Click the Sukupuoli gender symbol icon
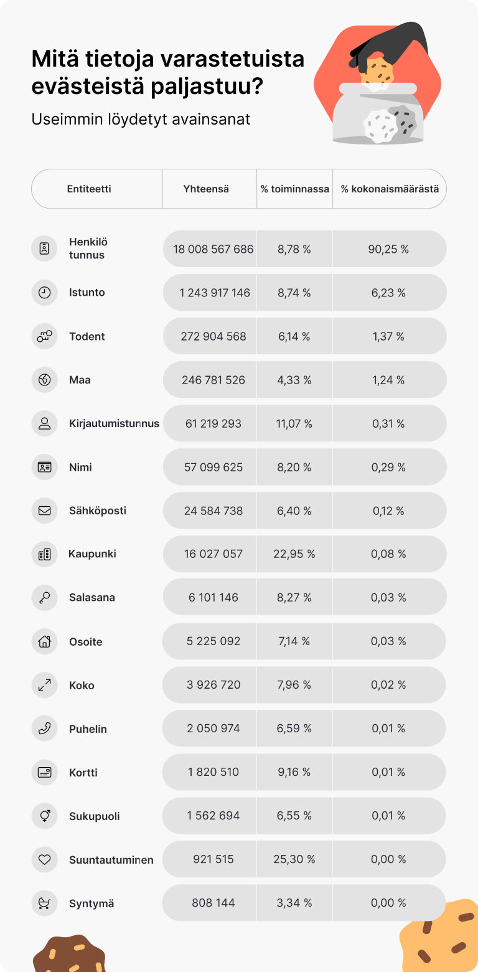The image size is (478, 972). 44,816
